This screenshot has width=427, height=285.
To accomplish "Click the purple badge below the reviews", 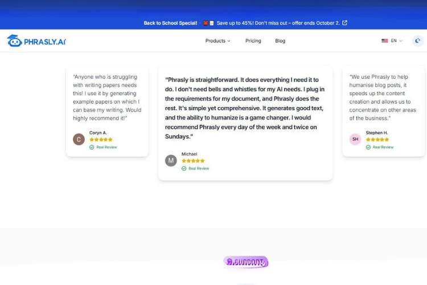I will coord(245,262).
